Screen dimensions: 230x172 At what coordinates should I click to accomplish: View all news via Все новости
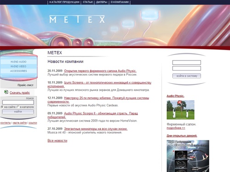click(x=57, y=141)
